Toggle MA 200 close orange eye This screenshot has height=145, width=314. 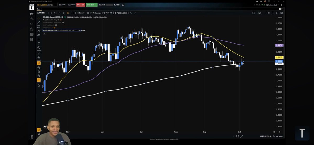[54, 28]
